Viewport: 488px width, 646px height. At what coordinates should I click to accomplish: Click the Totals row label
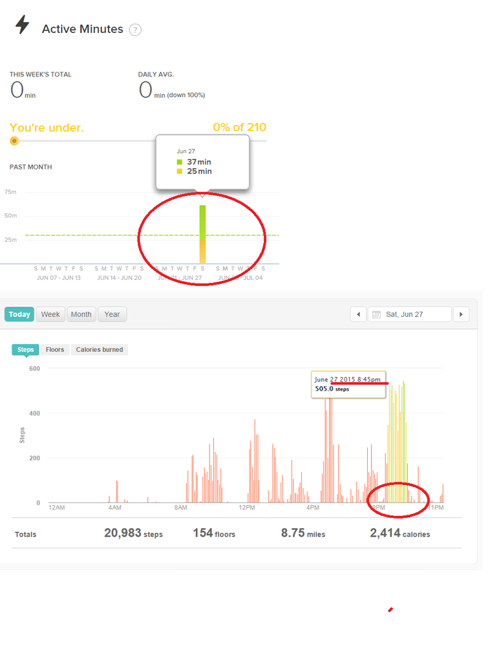[26, 534]
